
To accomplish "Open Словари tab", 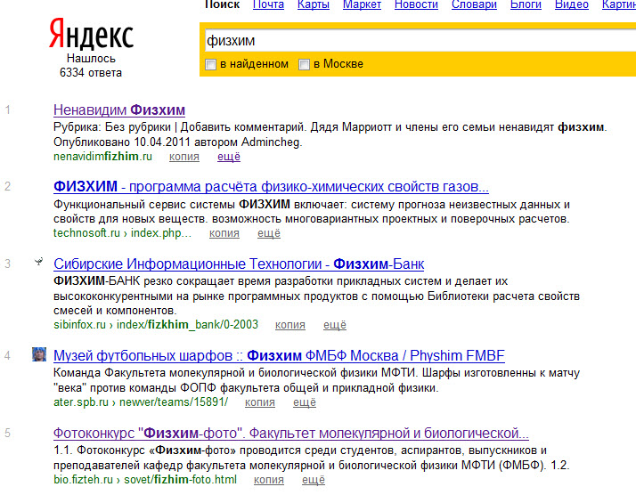I will (474, 4).
